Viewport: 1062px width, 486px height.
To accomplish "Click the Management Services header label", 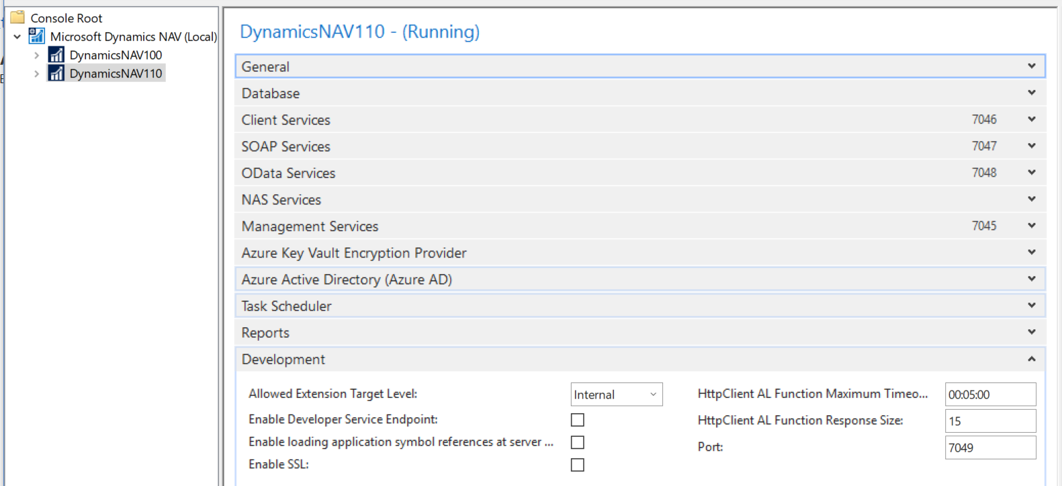I will click(x=310, y=226).
